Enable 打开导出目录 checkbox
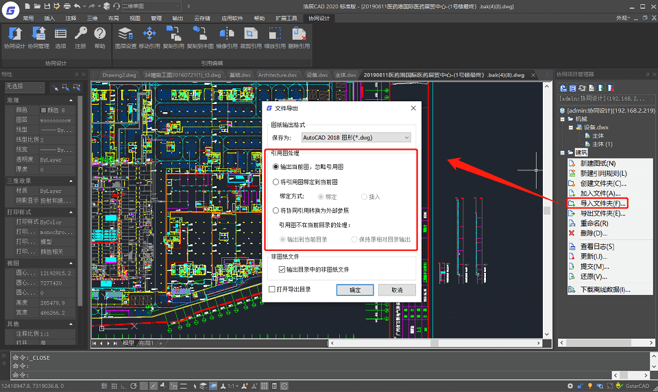 pyautogui.click(x=272, y=289)
